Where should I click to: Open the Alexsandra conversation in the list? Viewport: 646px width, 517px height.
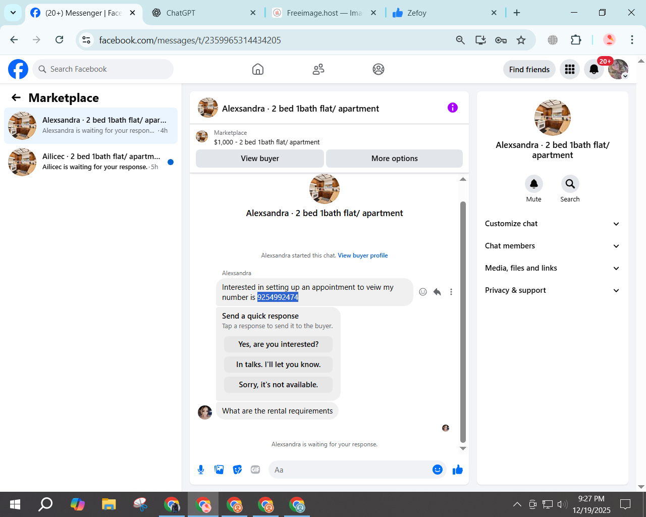tap(91, 126)
